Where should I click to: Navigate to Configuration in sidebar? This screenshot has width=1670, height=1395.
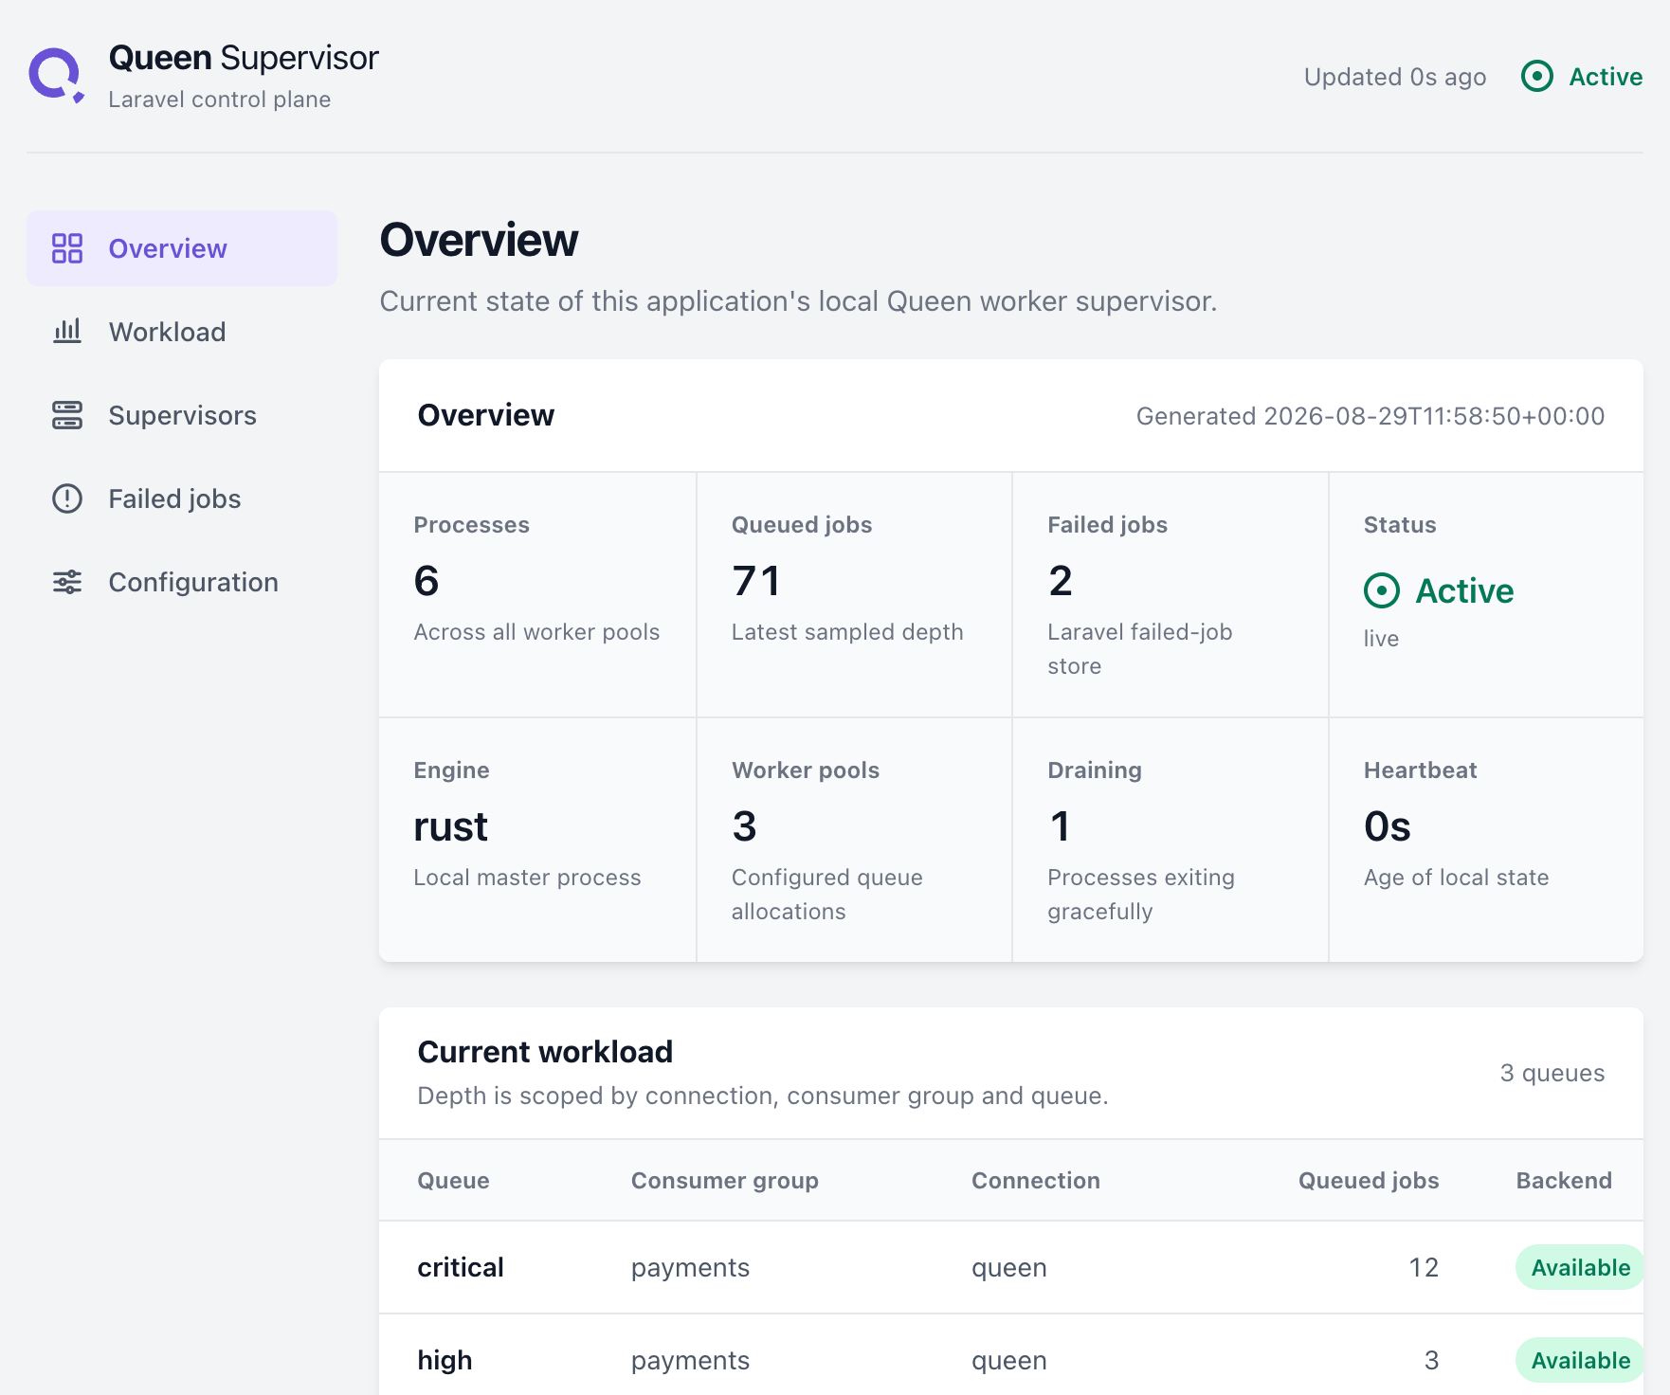pyautogui.click(x=182, y=582)
